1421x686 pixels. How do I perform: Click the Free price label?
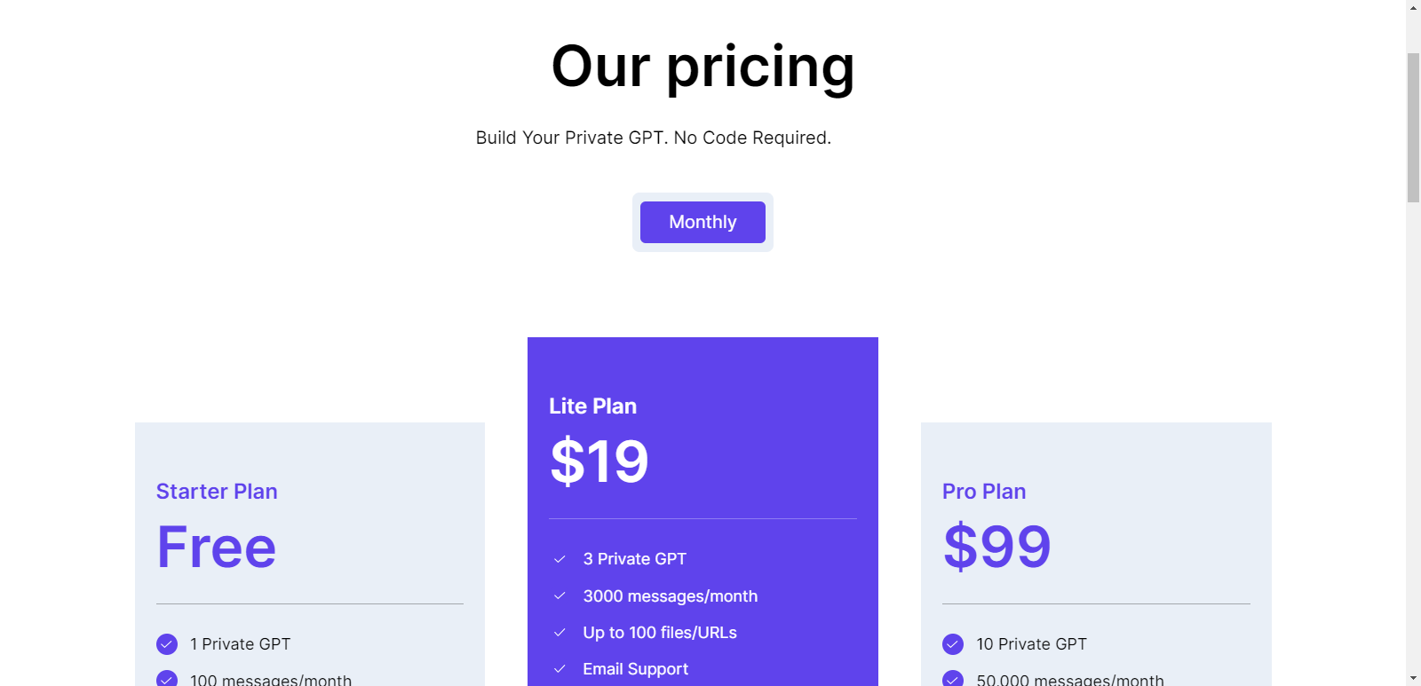pos(217,547)
